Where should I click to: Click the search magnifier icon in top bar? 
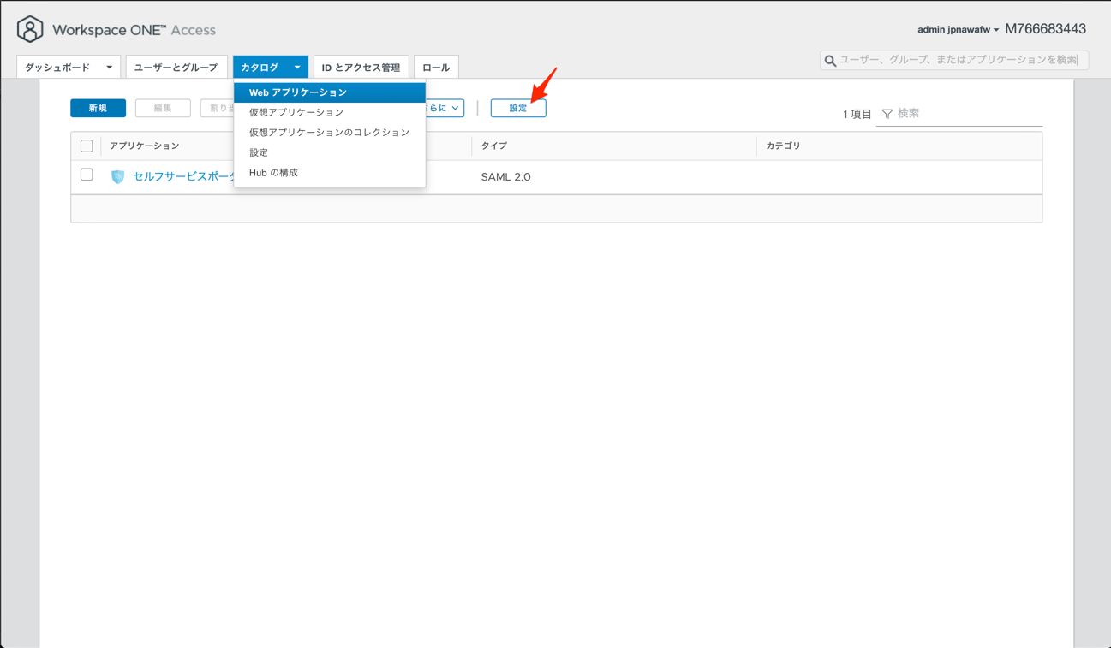pos(830,61)
